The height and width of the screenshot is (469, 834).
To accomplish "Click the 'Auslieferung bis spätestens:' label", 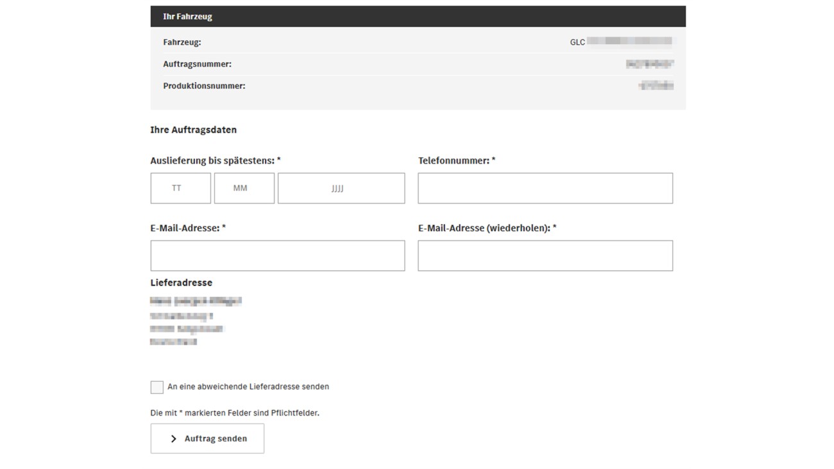I will [x=216, y=161].
